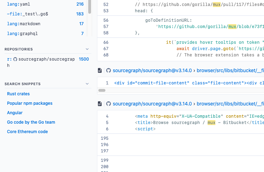Click file icon of the Bitbucket title result
The image size is (264, 172).
pos(100,104)
